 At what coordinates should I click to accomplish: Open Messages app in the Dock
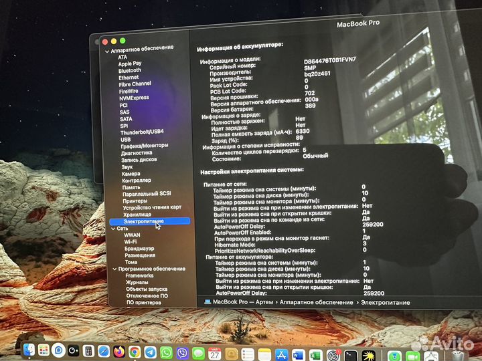(198, 354)
